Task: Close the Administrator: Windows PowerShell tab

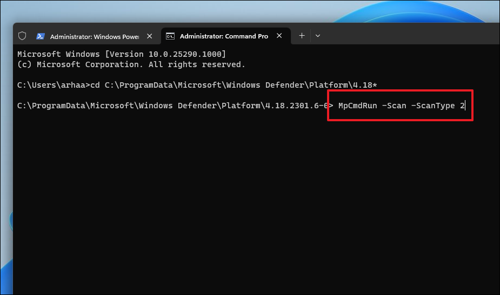Action: (149, 36)
